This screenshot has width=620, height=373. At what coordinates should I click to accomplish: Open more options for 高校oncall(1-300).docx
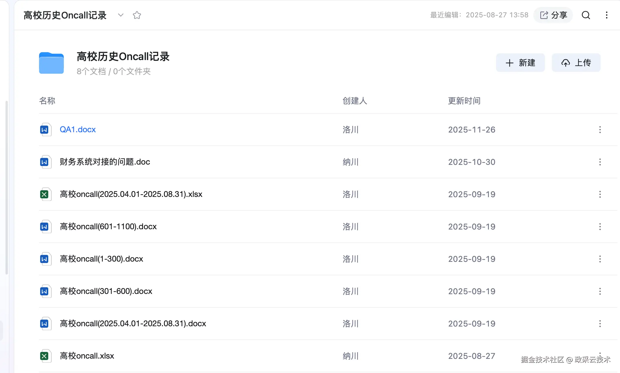click(x=600, y=259)
